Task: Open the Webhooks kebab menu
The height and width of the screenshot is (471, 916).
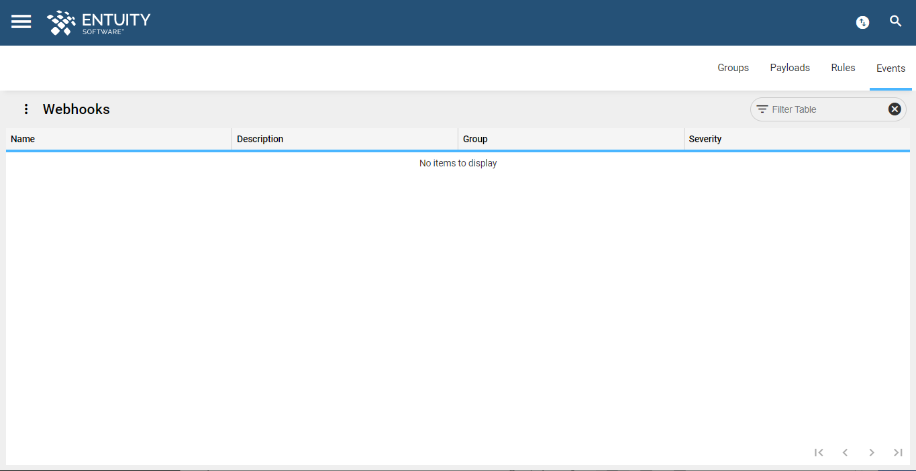Action: click(x=26, y=109)
